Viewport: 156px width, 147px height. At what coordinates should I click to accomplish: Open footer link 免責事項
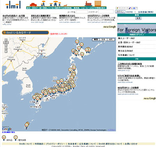72,144
